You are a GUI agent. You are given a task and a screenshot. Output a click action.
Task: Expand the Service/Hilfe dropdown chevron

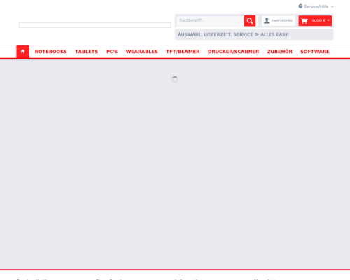[x=332, y=6]
